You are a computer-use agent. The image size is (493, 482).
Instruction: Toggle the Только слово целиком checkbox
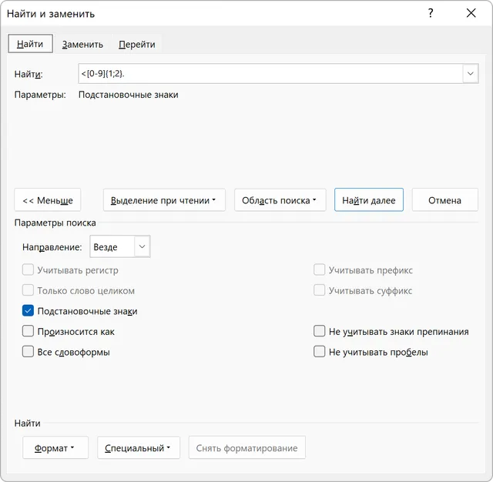click(x=28, y=290)
